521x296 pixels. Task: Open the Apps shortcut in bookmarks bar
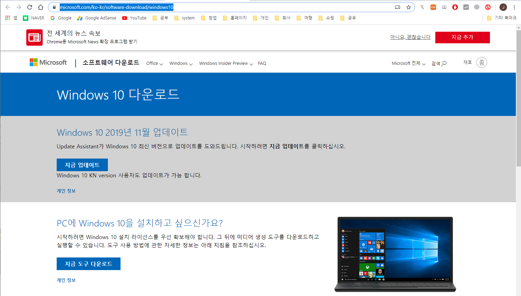11,18
